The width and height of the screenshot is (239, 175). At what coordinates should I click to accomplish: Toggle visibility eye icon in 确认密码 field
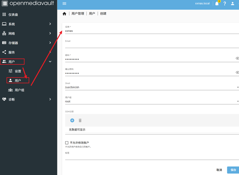point(237,72)
